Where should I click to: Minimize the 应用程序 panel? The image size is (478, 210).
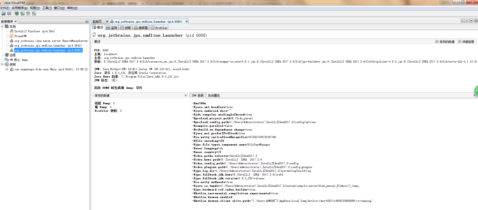pyautogui.click(x=87, y=21)
